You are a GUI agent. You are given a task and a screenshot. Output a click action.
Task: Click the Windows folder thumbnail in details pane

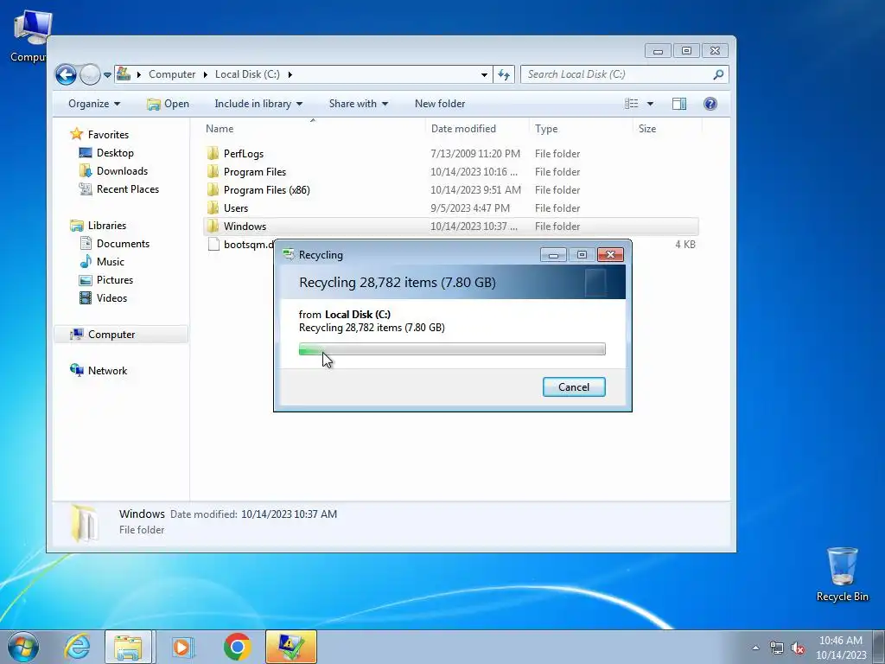(83, 523)
